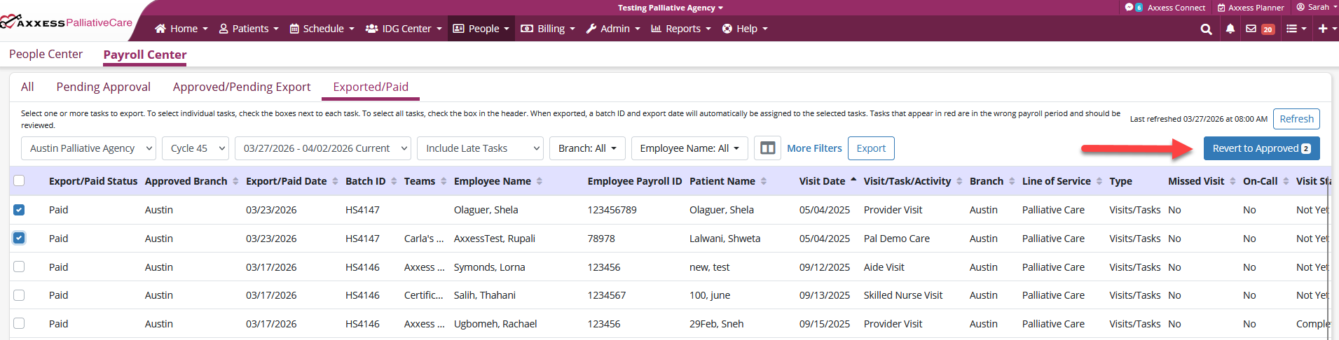Image resolution: width=1339 pixels, height=340 pixels.
Task: Open the Branch: All filter dropdown
Action: [x=586, y=148]
